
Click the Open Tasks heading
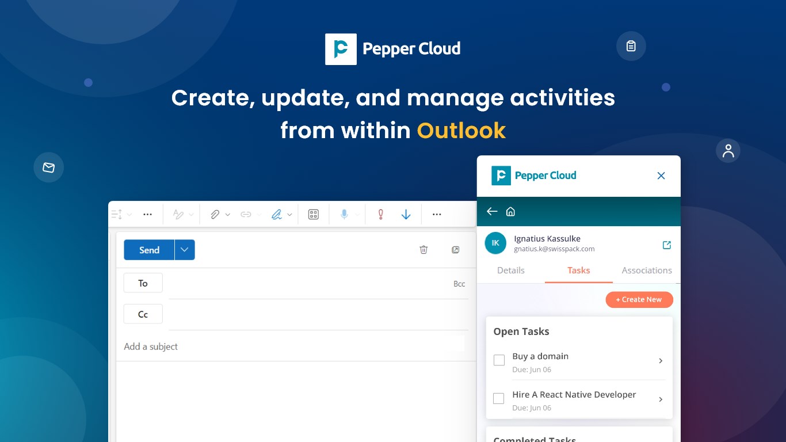pyautogui.click(x=521, y=331)
